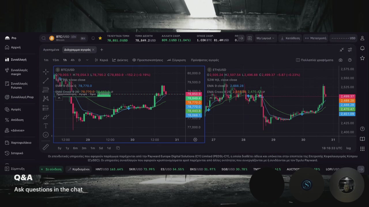Add a new tab with plus
This screenshot has height=207, width=369.
[x=101, y=50]
